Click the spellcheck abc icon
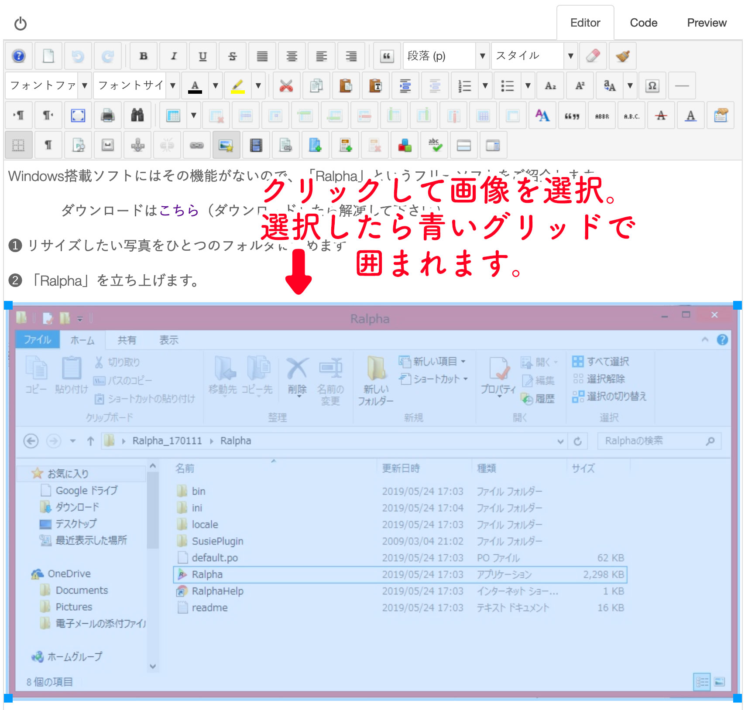The width and height of the screenshot is (748, 710). 435,145
